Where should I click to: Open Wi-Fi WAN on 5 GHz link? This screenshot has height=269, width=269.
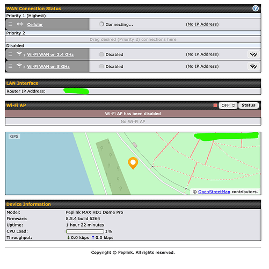click(x=48, y=67)
